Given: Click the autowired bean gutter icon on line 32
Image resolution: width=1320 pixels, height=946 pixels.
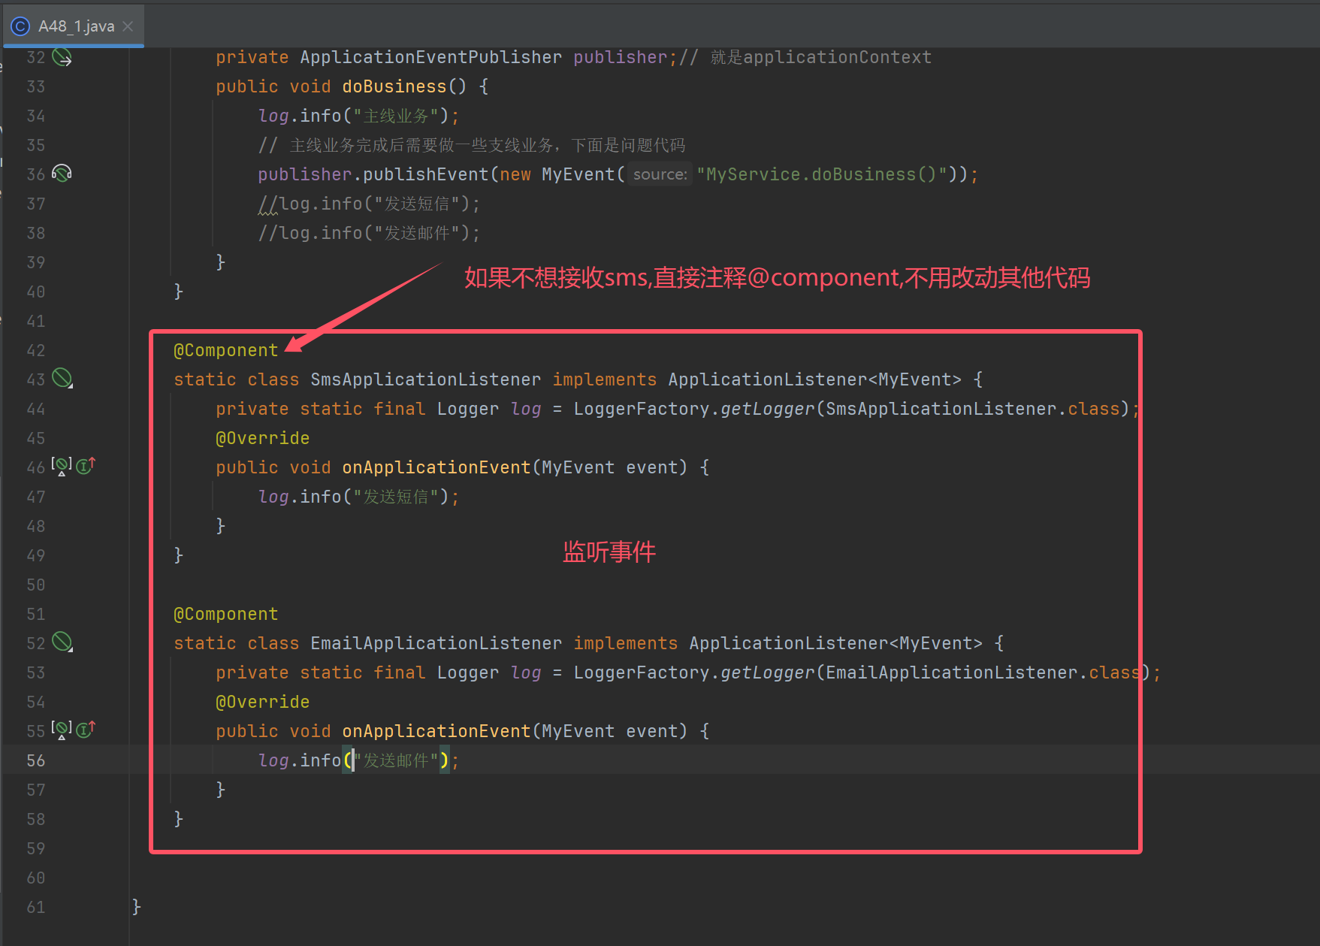Looking at the screenshot, I should (62, 57).
